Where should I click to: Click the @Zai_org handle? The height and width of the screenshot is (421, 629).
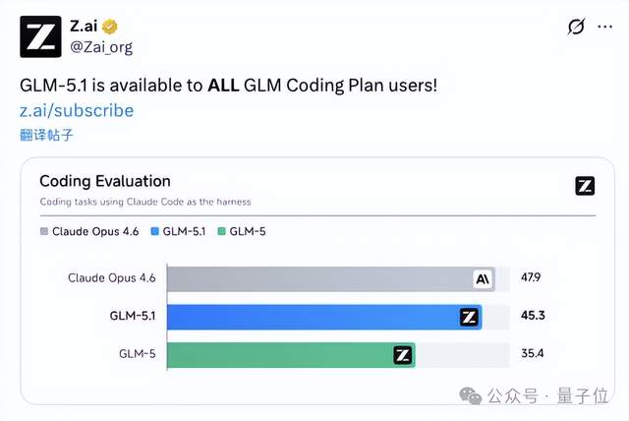click(x=101, y=46)
